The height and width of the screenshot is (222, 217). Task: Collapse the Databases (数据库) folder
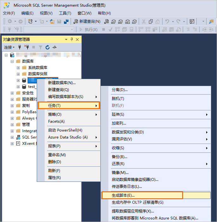point(12,61)
